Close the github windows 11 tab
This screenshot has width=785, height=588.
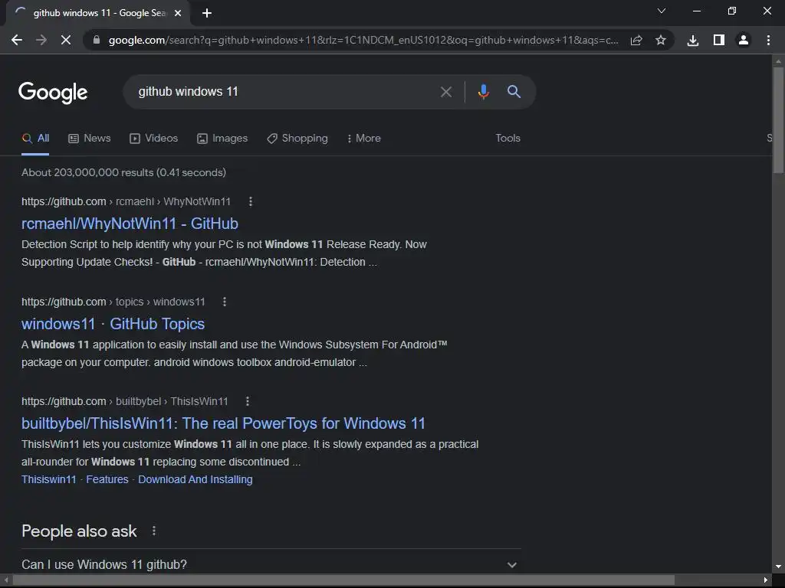178,13
